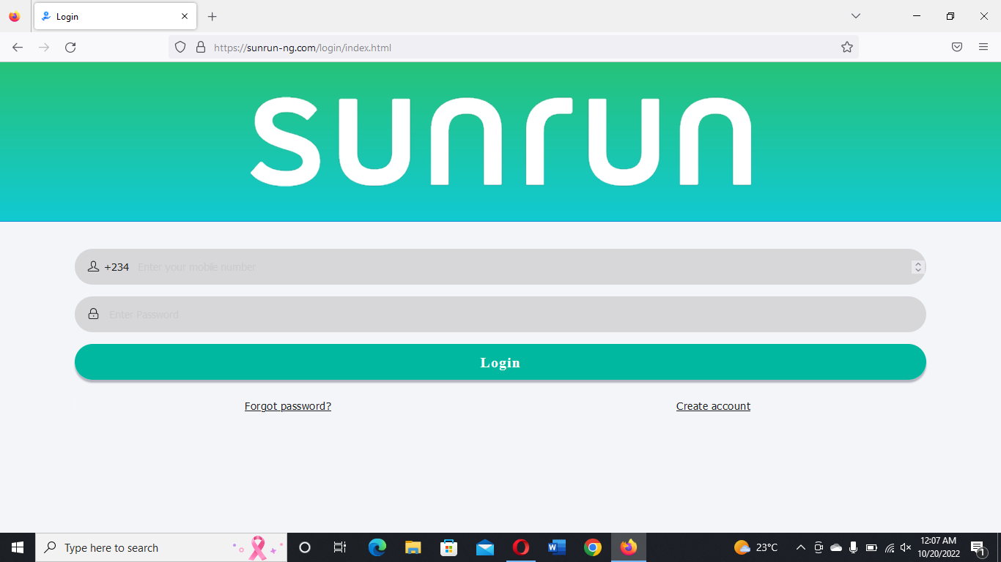Open the Create account link
The height and width of the screenshot is (562, 1001).
[713, 406]
